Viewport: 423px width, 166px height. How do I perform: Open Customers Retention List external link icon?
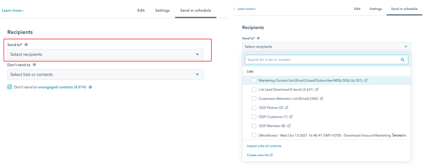(321, 98)
